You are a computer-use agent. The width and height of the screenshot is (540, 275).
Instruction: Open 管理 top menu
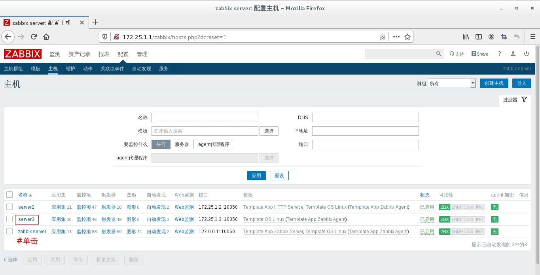click(142, 54)
